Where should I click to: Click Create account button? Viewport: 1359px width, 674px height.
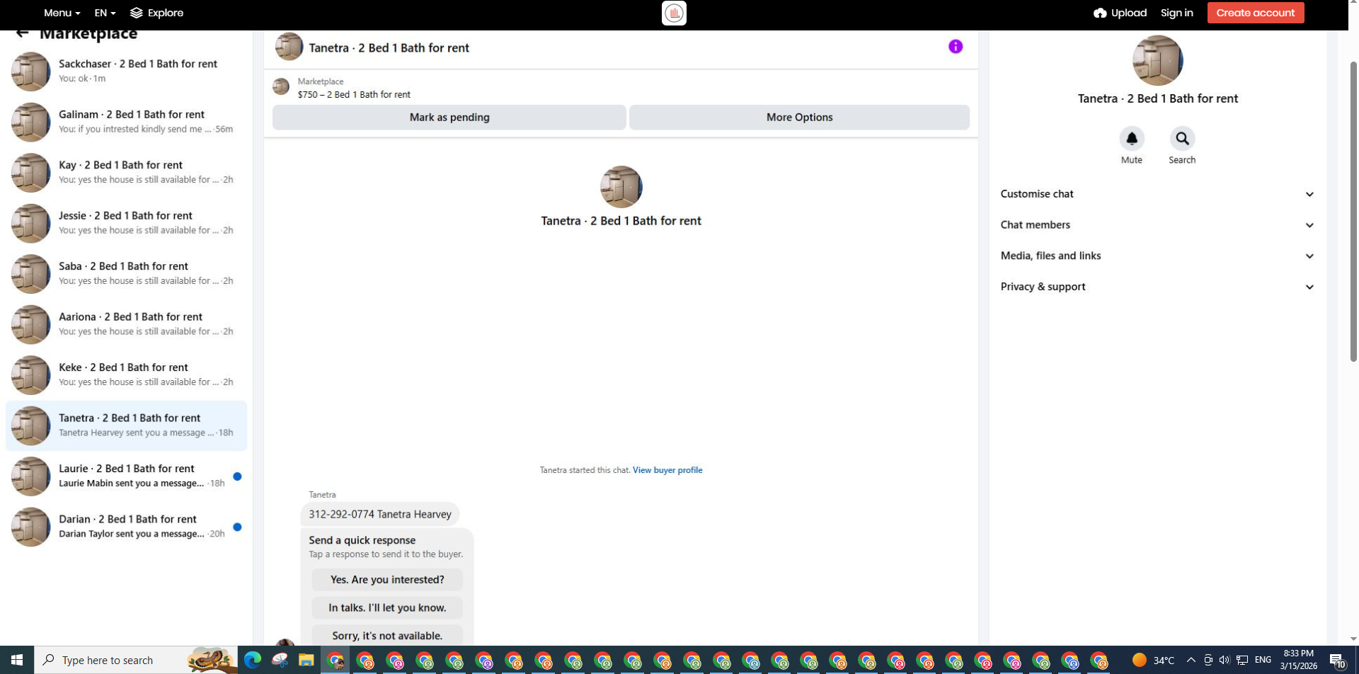(1255, 13)
